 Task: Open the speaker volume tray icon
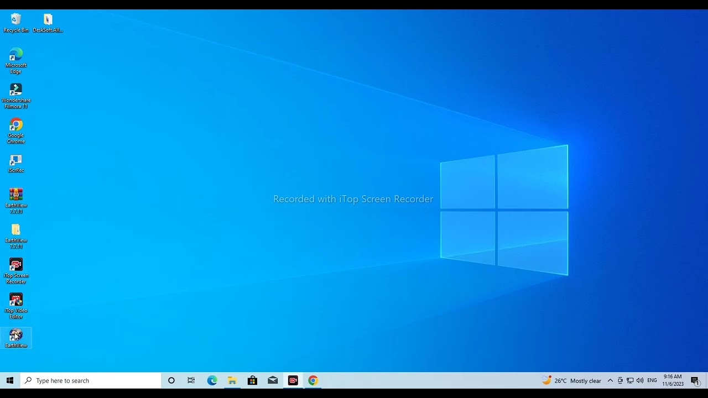pos(640,380)
